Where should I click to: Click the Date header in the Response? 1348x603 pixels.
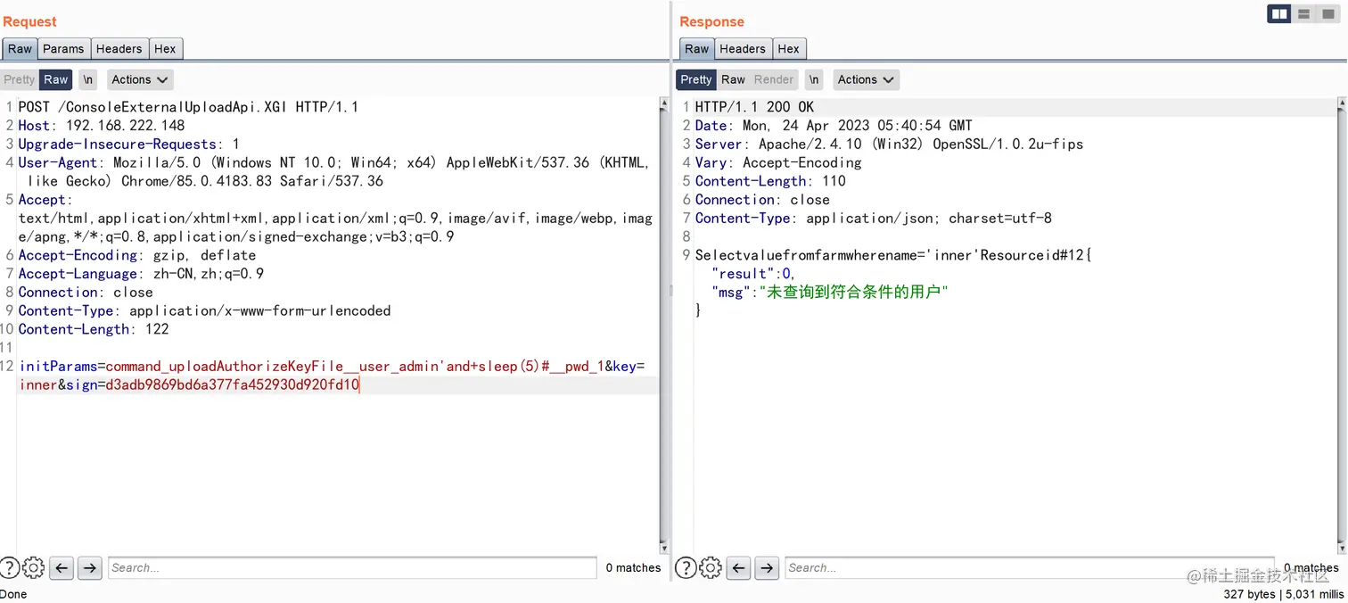coord(834,126)
